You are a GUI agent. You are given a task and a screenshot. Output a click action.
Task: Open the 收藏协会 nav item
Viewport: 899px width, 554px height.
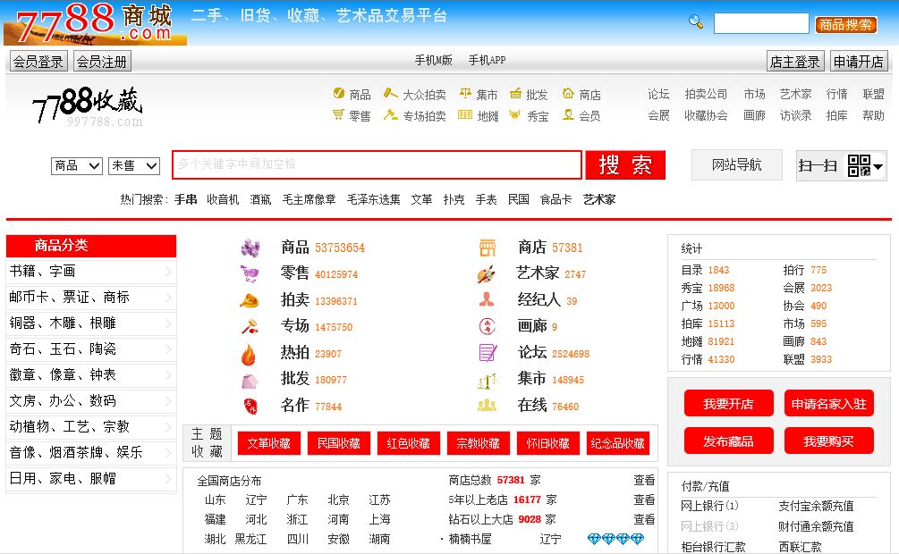pyautogui.click(x=706, y=115)
